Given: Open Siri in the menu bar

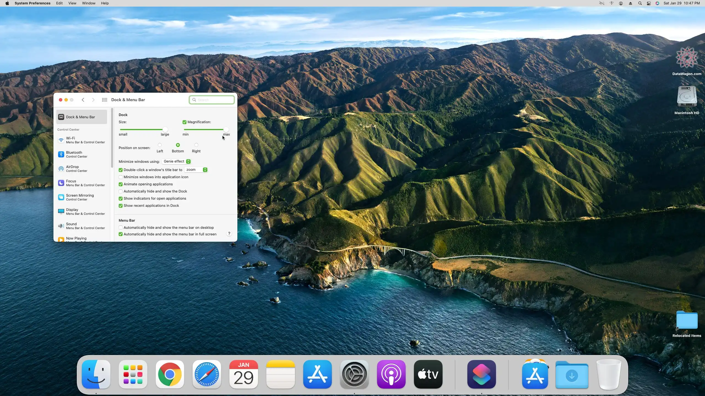Looking at the screenshot, I should click(x=657, y=3).
